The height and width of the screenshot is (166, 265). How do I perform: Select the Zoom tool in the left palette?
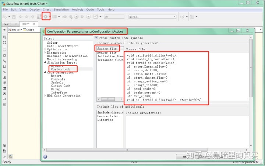click(4, 37)
